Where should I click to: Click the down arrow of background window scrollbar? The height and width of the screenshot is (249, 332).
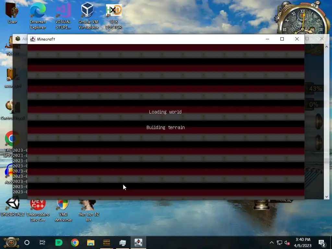click(x=326, y=197)
